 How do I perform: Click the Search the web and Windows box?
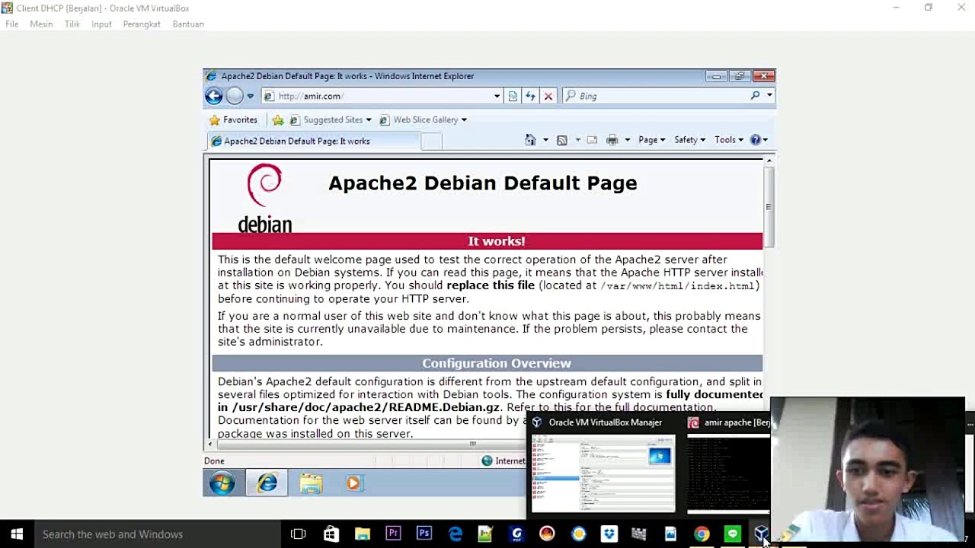point(158,534)
